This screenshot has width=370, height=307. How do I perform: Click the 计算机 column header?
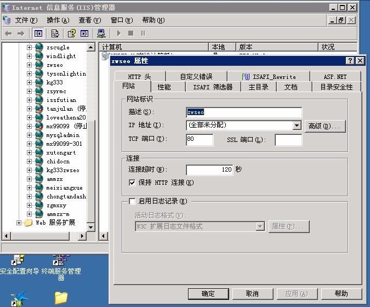153,47
